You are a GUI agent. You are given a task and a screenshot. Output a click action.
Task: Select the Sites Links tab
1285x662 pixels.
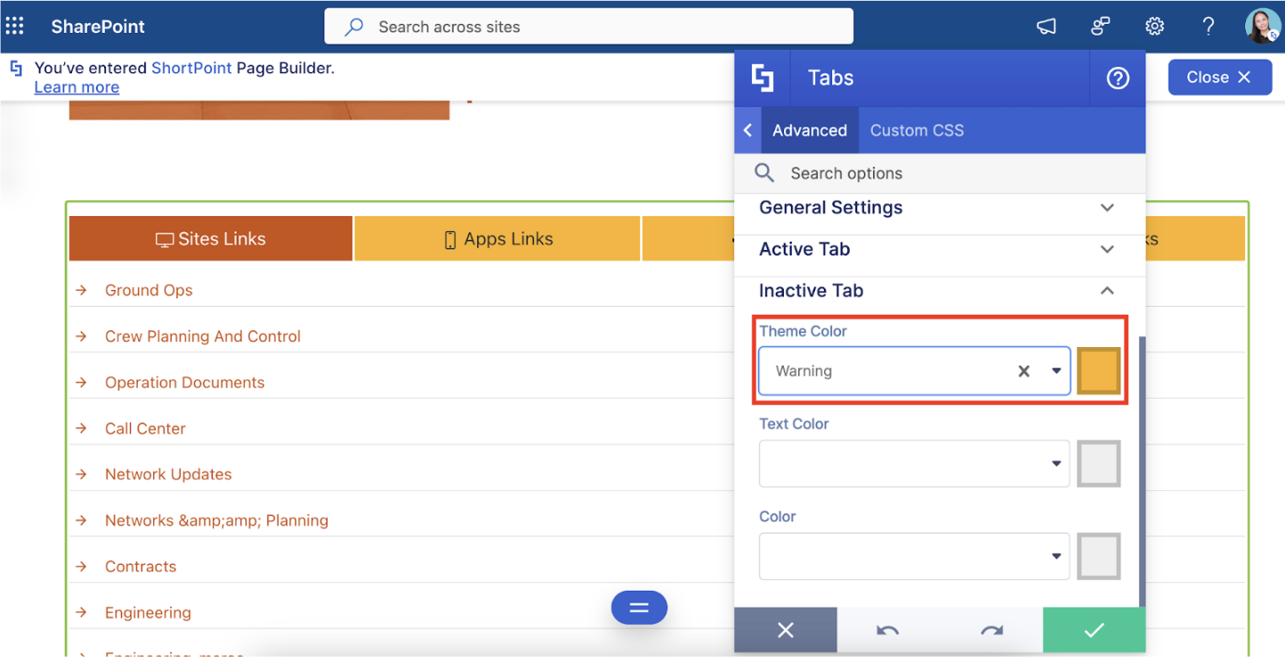[x=211, y=238]
